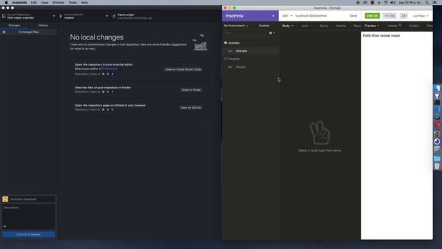Viewport: 442px width, 249px height.
Task: Switch to the History tab
Action: [x=43, y=26]
